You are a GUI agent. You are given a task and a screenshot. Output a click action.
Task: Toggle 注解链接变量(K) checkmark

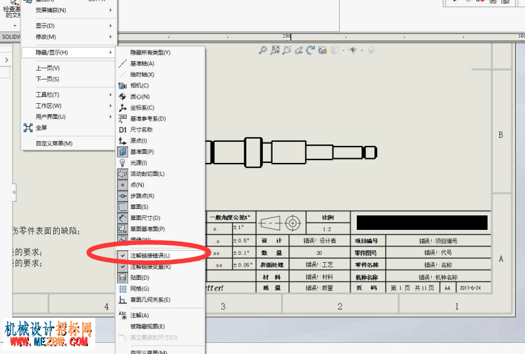pyautogui.click(x=123, y=267)
